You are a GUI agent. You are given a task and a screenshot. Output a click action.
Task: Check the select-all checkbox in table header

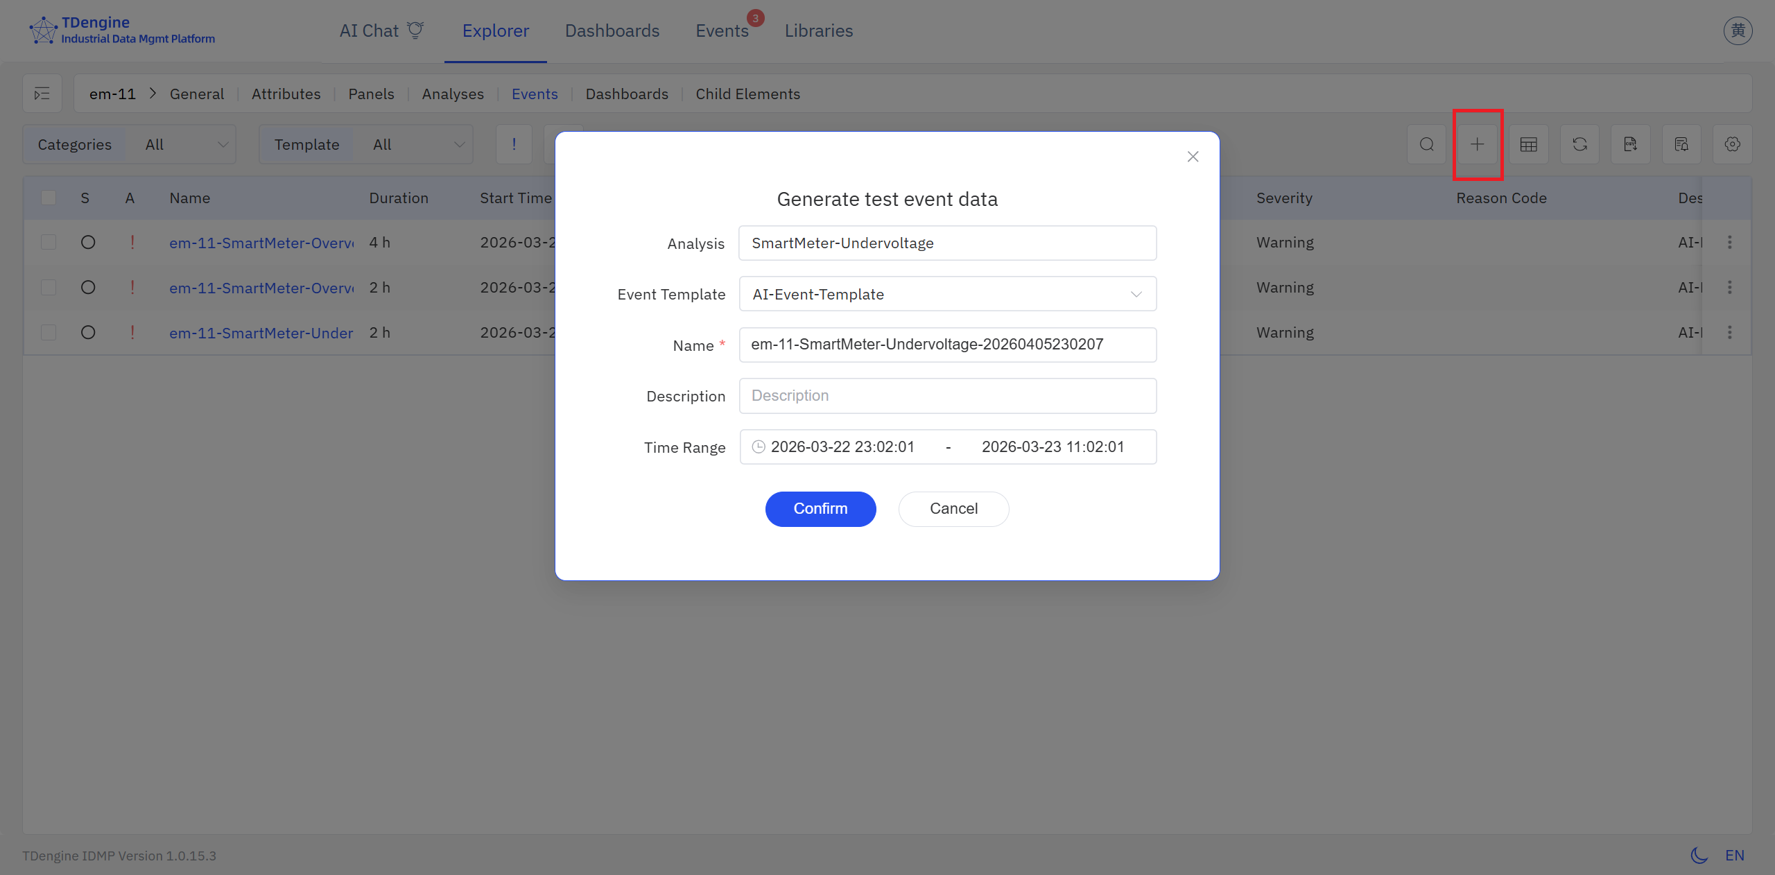[x=49, y=198]
